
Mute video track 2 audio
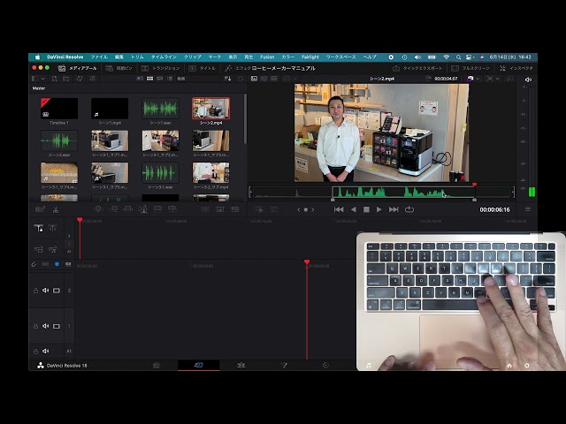(x=46, y=290)
